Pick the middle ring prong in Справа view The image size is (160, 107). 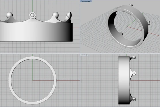click(x=134, y=73)
